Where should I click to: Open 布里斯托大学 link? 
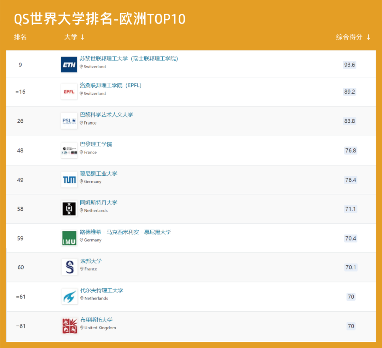click(97, 320)
